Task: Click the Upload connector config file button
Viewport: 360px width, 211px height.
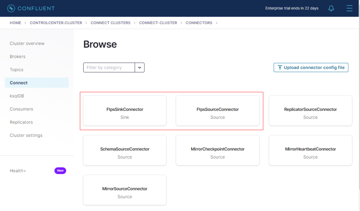Action: [311, 67]
